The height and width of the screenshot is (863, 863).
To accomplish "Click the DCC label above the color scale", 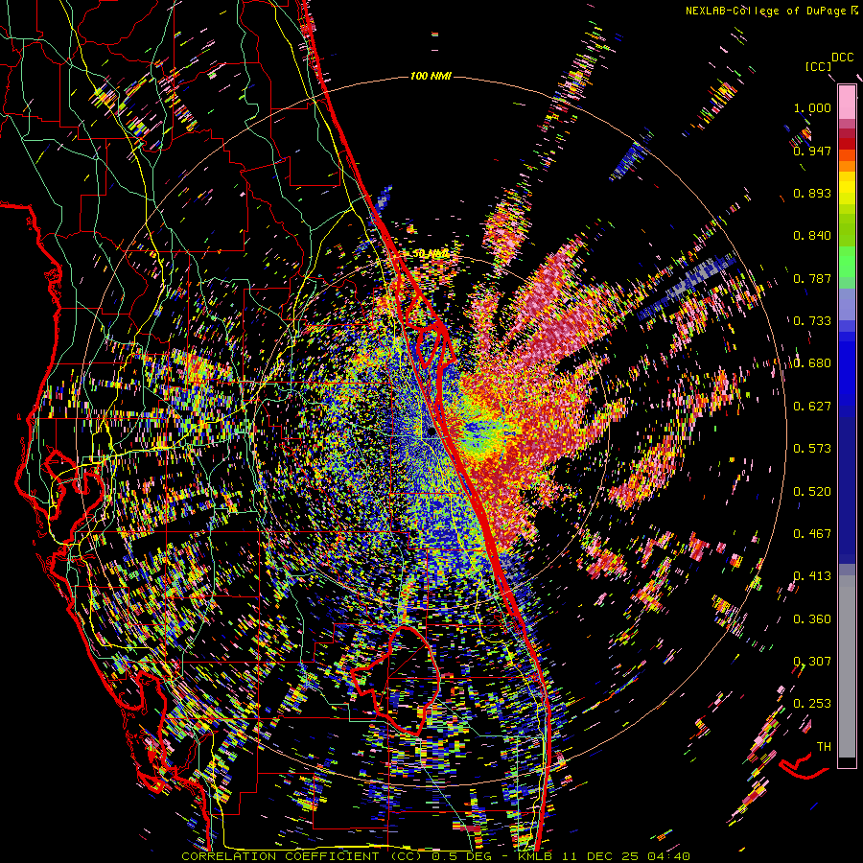I will click(x=842, y=58).
